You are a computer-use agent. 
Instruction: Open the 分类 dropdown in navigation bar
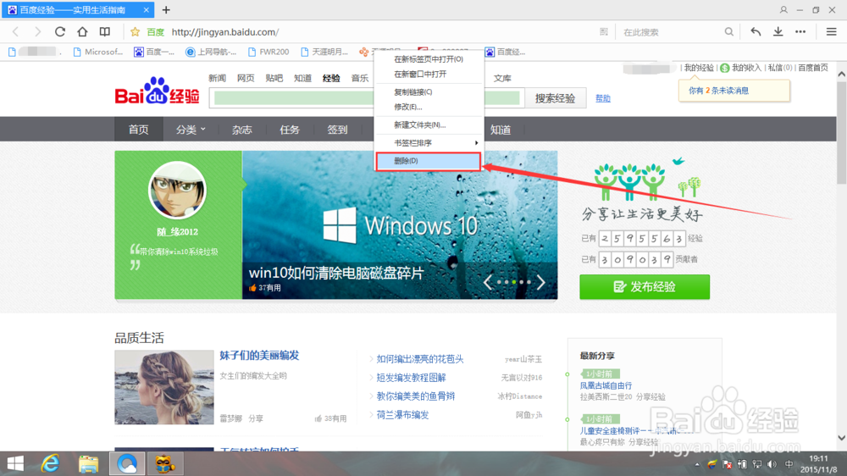pyautogui.click(x=190, y=130)
